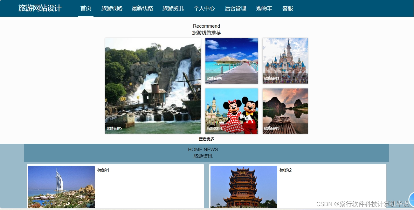
Task: Click the 查看更多 link under recommendations
Action: 206,138
